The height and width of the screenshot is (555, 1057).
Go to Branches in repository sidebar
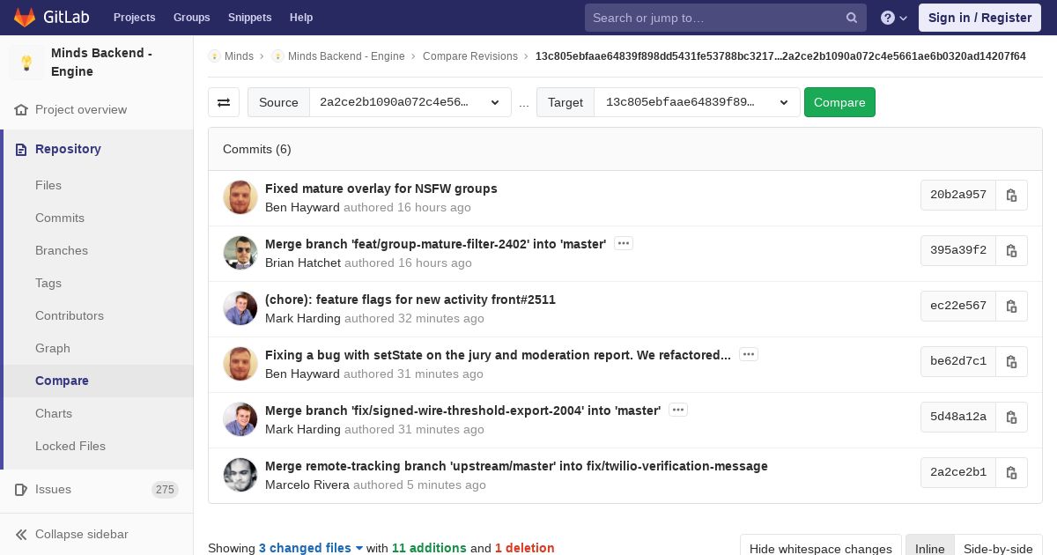click(62, 250)
